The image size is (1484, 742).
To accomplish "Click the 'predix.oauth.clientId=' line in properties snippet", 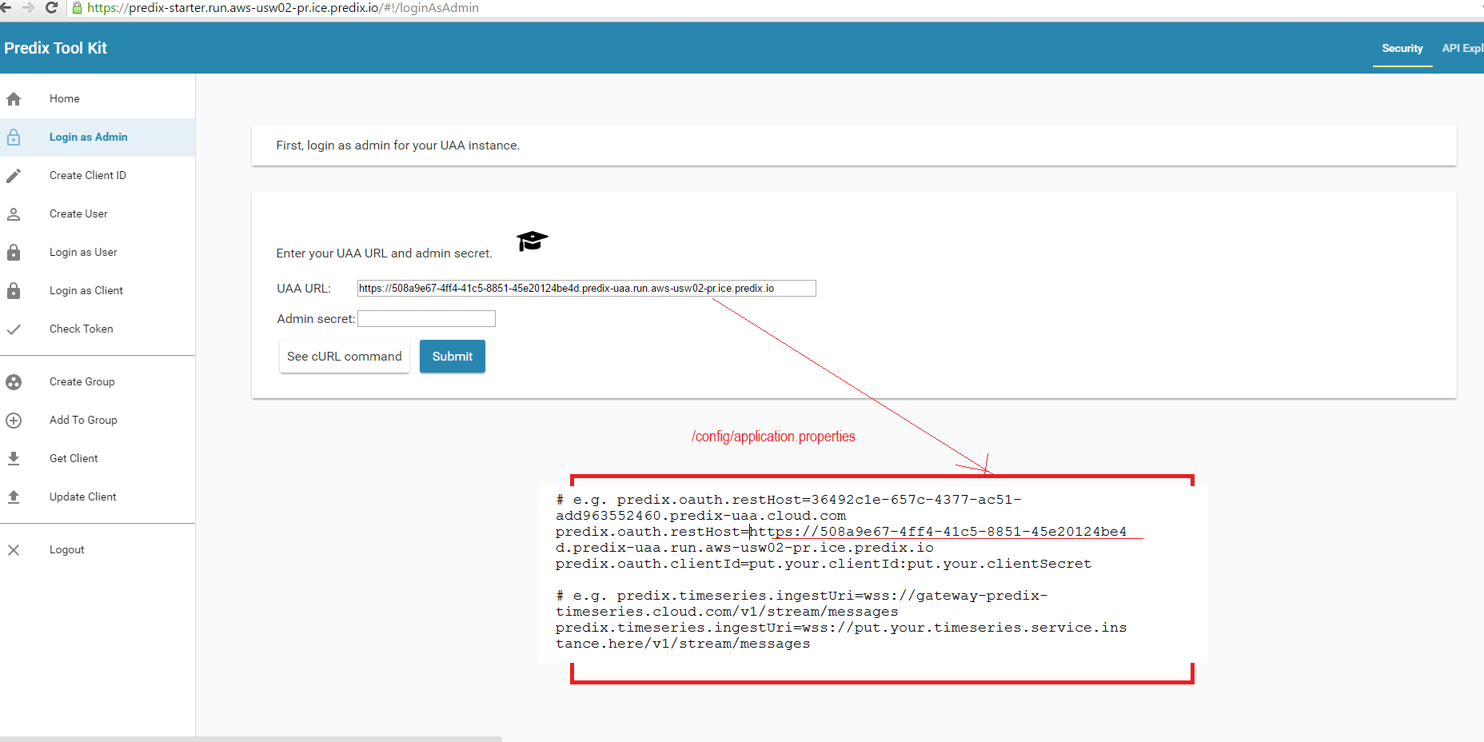I will (x=824, y=564).
